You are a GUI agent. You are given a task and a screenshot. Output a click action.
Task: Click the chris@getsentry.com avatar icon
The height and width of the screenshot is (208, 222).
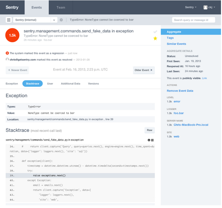(x=7, y=59)
